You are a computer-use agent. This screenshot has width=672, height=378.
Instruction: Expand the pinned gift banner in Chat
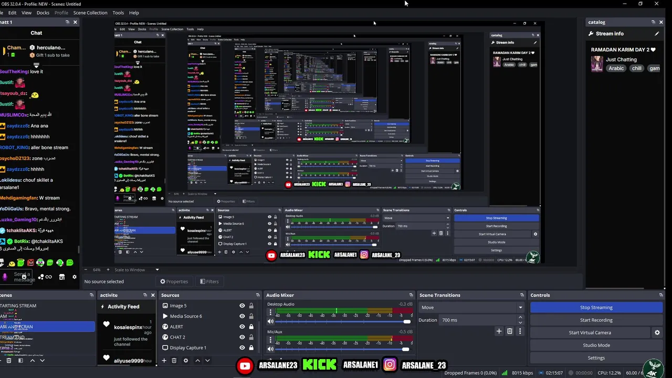click(36, 65)
